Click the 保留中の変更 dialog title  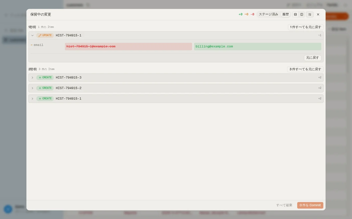(41, 14)
